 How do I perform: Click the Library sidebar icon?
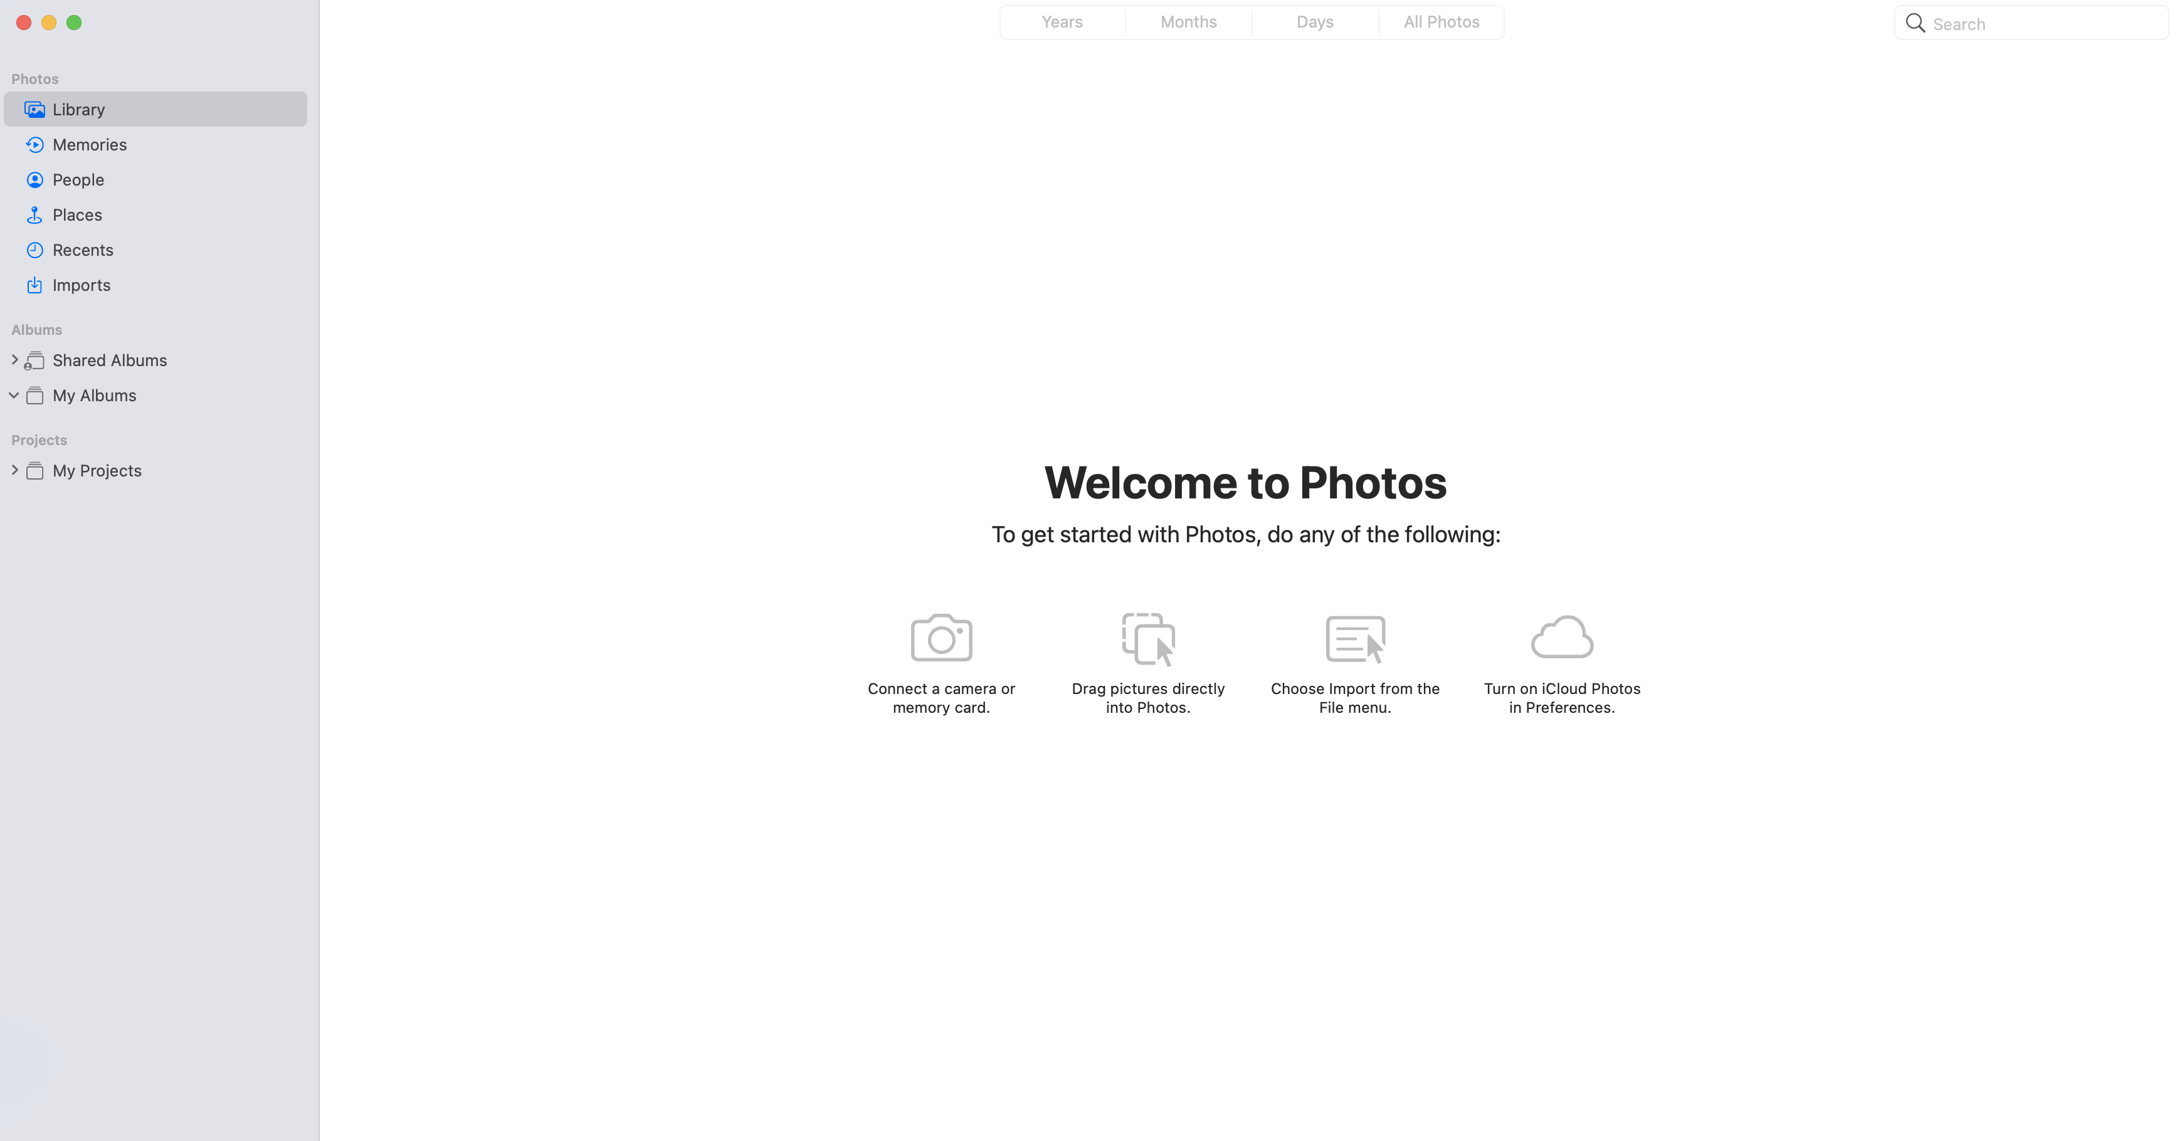pyautogui.click(x=34, y=108)
